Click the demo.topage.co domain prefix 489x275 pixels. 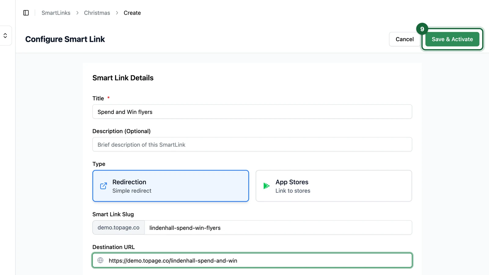pos(119,228)
